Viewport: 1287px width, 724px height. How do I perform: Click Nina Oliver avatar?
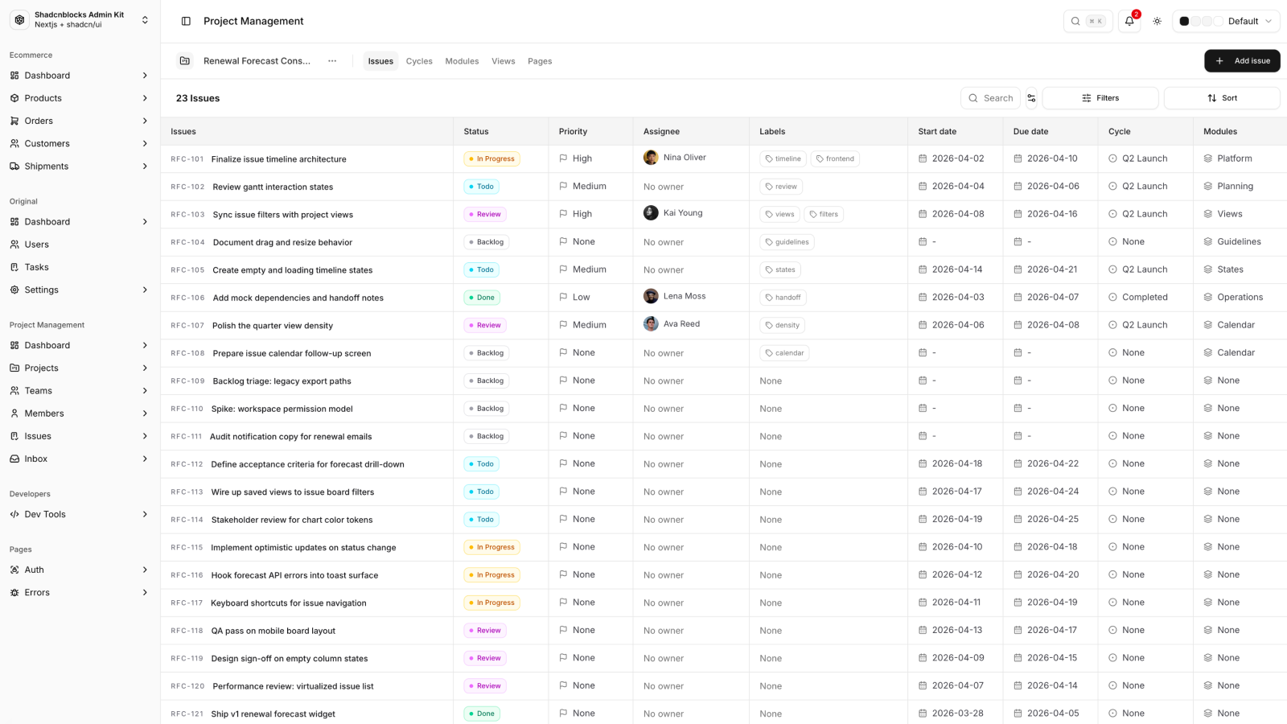point(651,158)
